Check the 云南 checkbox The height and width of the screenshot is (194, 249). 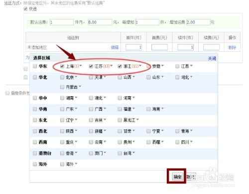pyautogui.click(x=91, y=142)
